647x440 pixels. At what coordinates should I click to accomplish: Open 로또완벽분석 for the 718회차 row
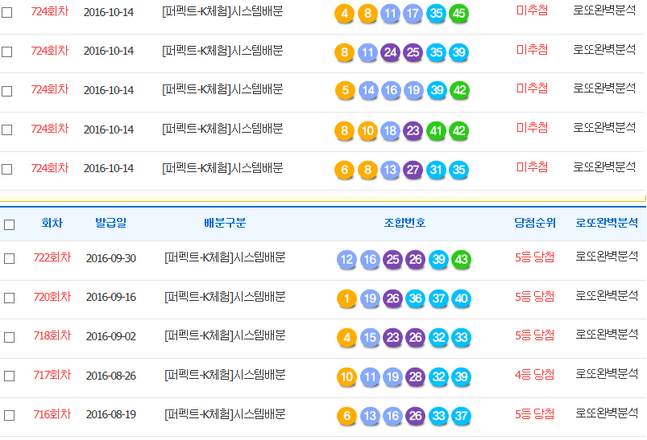tap(606, 336)
